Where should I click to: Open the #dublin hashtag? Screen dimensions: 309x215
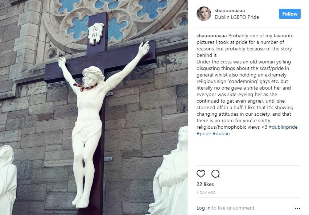click(221, 134)
